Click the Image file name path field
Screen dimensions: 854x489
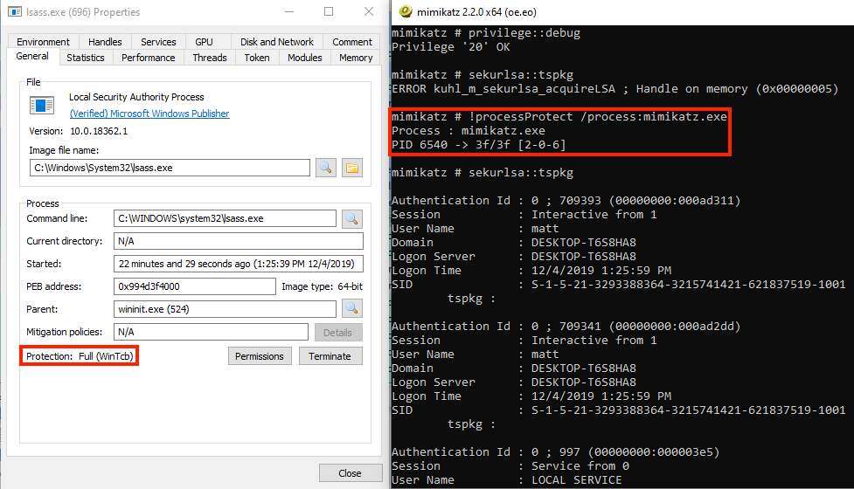point(170,168)
